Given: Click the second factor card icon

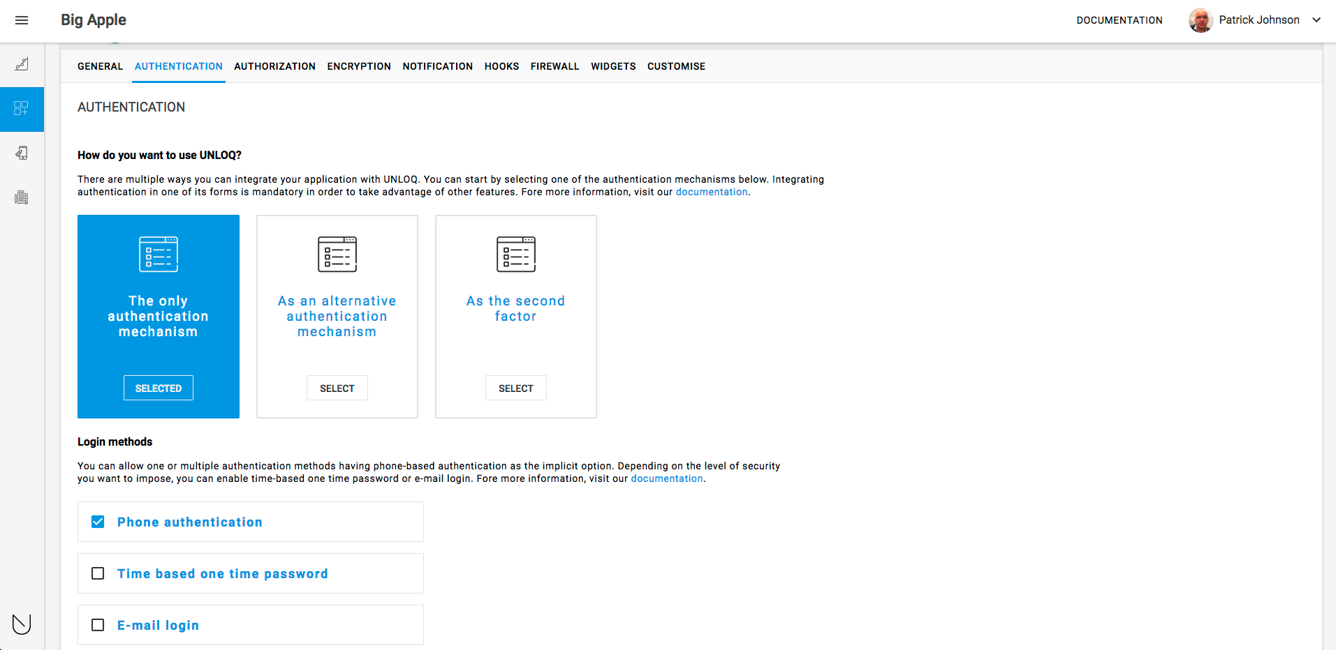Looking at the screenshot, I should click(x=516, y=254).
